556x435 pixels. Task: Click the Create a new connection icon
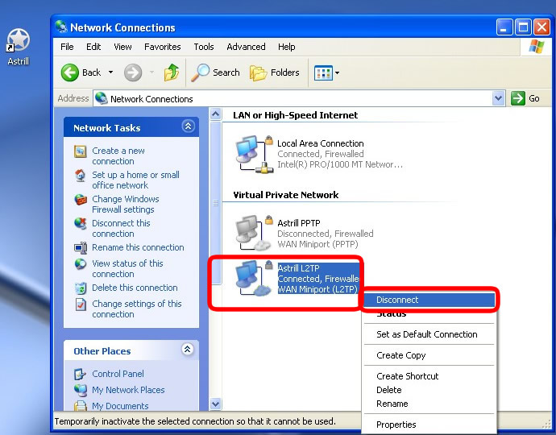[81, 151]
